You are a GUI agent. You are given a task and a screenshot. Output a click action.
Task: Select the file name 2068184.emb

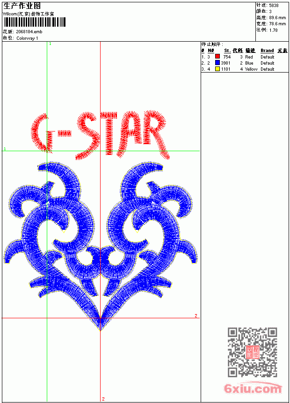coord(29,32)
